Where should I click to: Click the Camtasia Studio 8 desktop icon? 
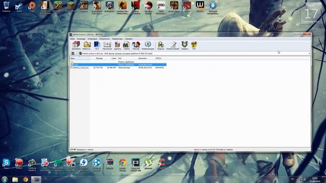32,165
